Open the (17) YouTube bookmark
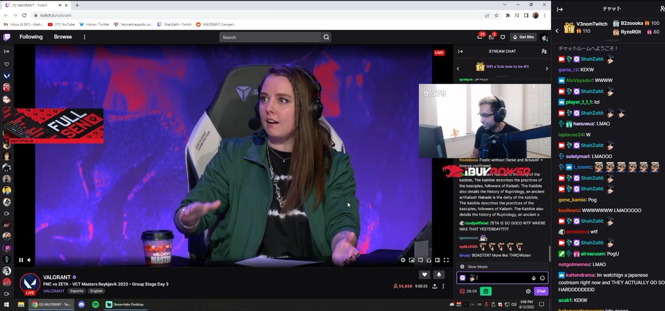 tap(61, 24)
